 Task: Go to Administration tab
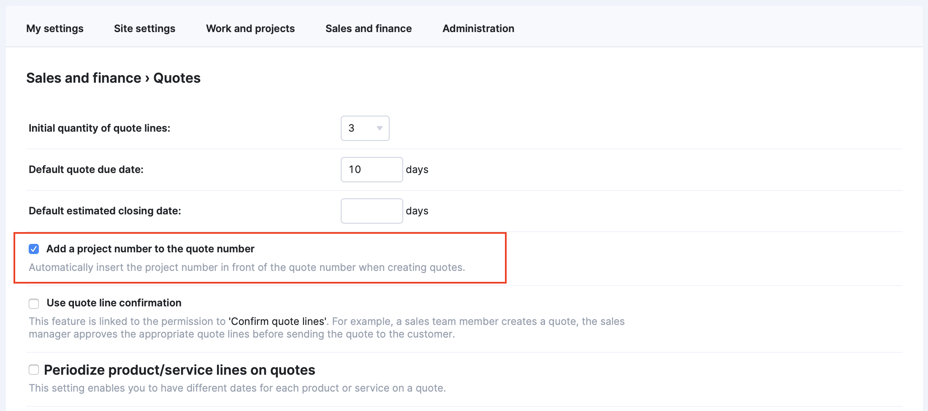click(478, 28)
